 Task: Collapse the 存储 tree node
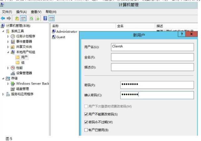pos(3,78)
